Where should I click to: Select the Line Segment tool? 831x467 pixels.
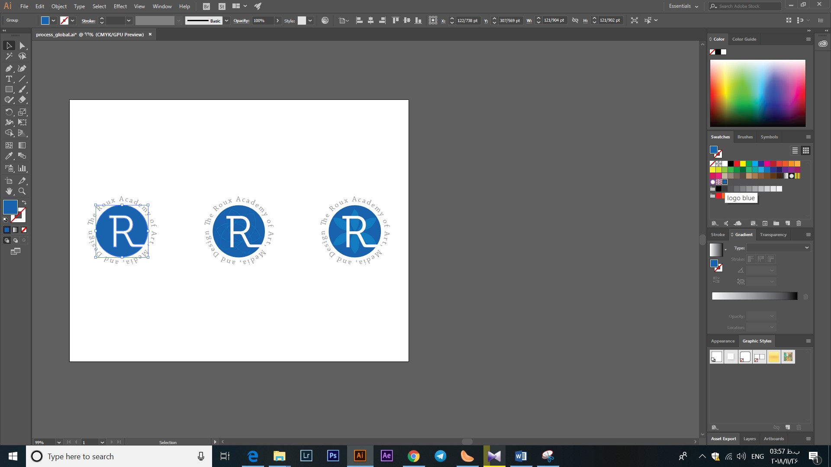click(23, 79)
